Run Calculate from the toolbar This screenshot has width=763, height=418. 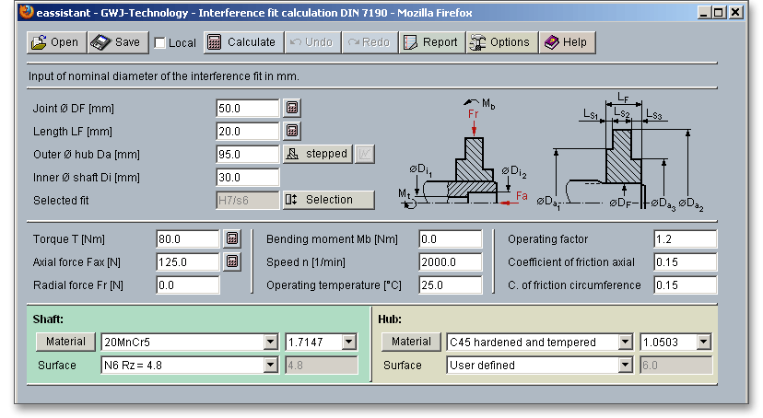241,42
